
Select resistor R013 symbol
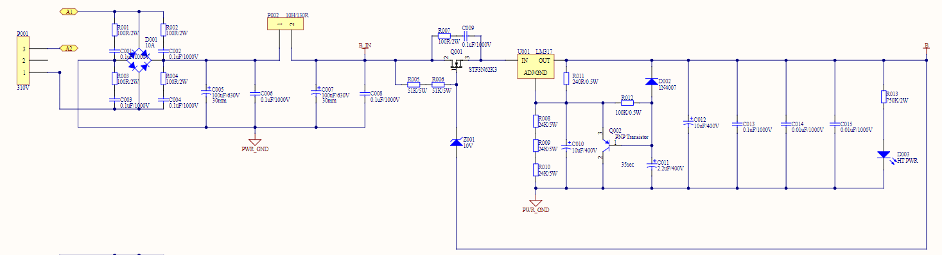pos(884,97)
